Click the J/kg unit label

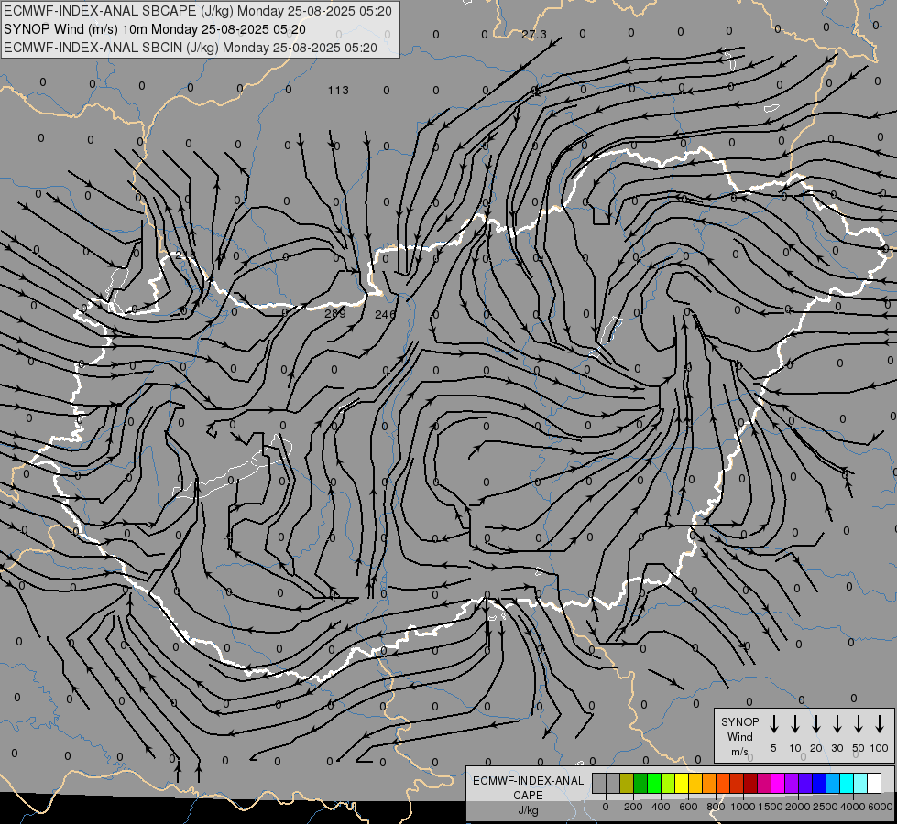coord(528,810)
